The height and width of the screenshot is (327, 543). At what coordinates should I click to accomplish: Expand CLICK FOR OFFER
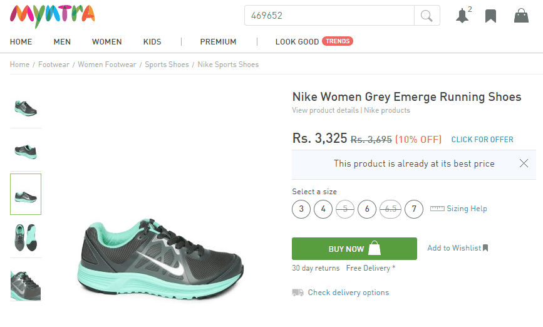point(482,140)
